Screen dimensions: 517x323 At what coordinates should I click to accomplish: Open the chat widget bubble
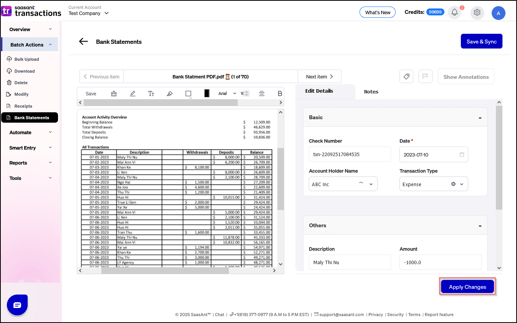click(x=17, y=305)
